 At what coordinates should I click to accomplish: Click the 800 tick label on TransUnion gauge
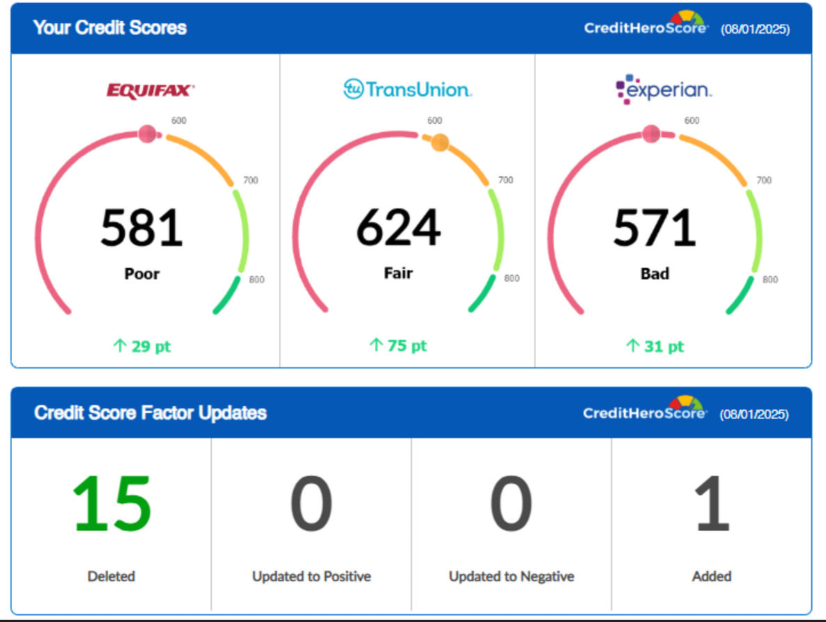pos(511,278)
